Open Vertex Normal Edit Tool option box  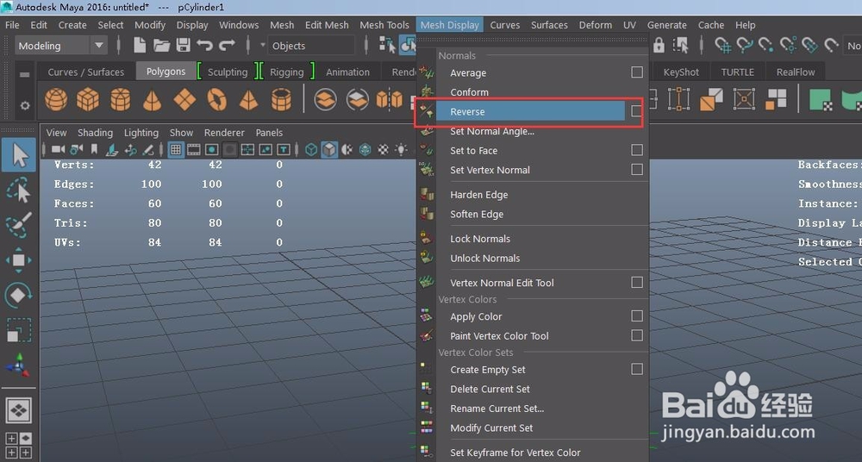click(x=637, y=282)
